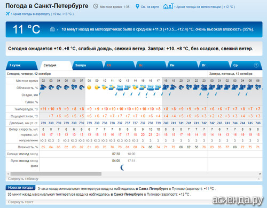Click the sunrise time 07:30
The height and width of the screenshot is (208, 267).
pyautogui.click(x=116, y=154)
